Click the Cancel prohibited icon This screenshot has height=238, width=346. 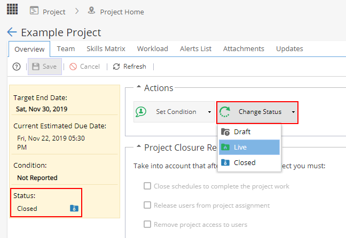(x=73, y=67)
